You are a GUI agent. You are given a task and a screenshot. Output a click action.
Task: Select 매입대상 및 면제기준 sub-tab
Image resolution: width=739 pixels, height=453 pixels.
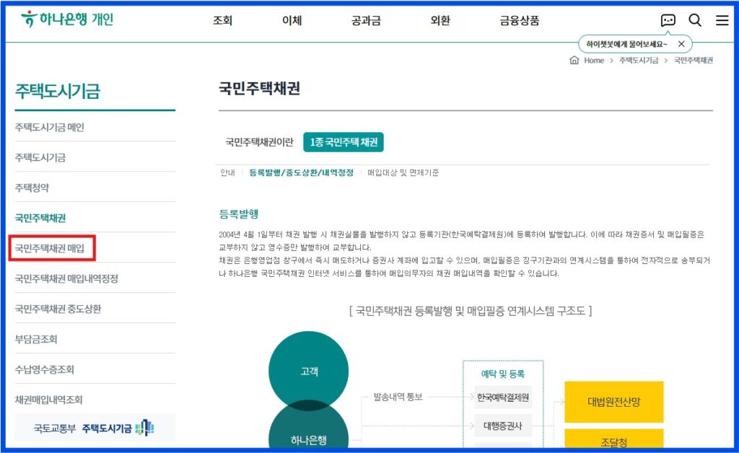point(403,173)
